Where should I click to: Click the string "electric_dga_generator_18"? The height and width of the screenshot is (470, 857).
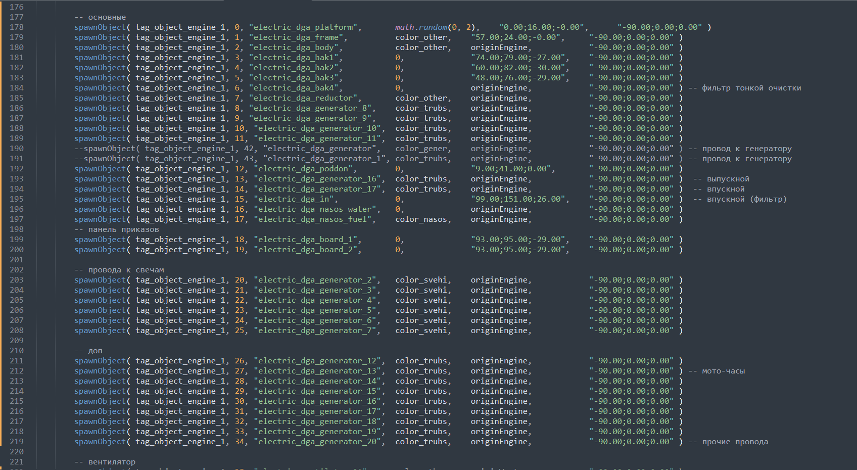coord(317,421)
